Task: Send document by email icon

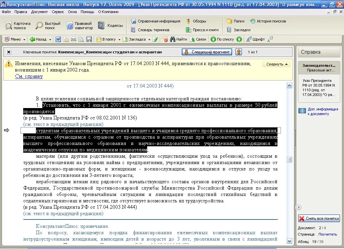Action: [x=66, y=40]
